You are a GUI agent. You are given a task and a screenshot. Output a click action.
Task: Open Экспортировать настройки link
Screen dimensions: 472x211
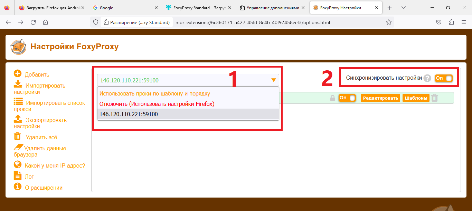click(x=40, y=123)
